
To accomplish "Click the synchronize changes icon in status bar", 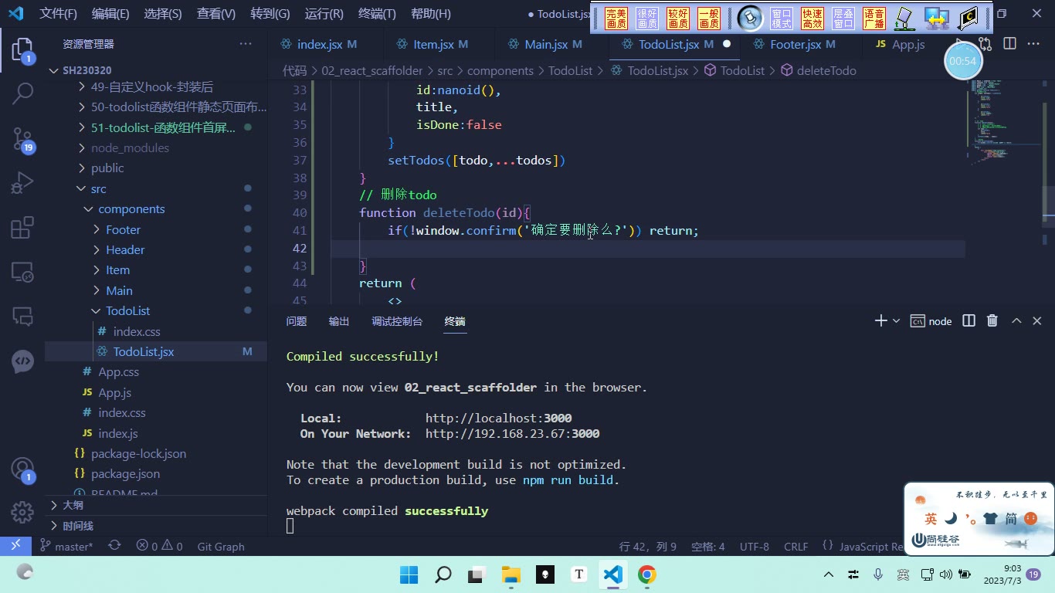I will coord(114,546).
